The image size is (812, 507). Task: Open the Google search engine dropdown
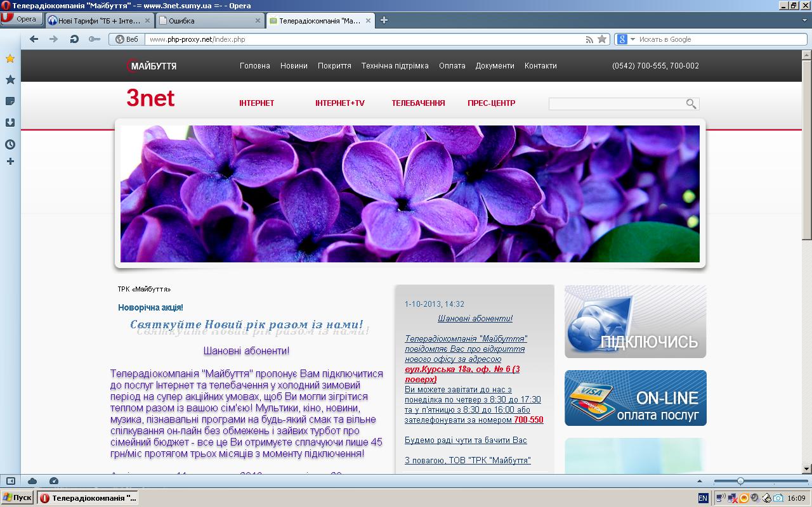coord(625,39)
